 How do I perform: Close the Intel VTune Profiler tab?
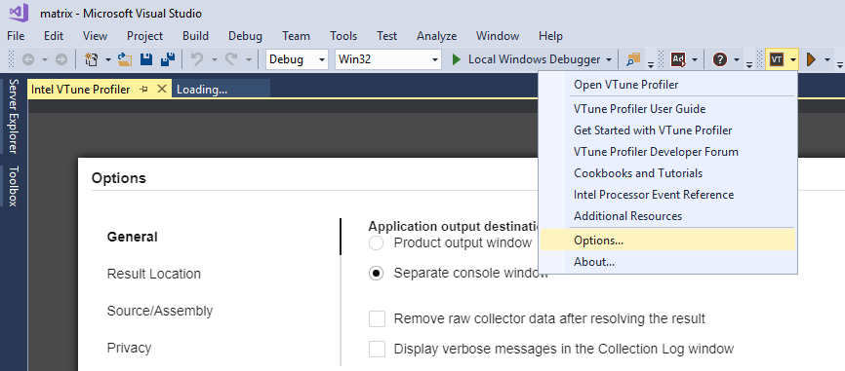(x=162, y=90)
